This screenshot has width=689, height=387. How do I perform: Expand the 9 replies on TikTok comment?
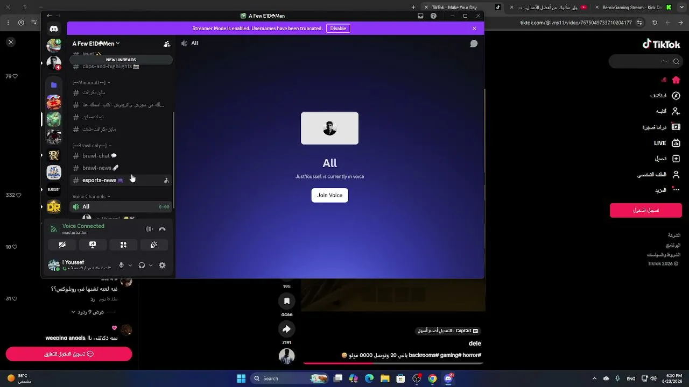click(95, 312)
